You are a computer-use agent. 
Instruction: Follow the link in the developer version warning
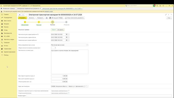tap(49, 11)
